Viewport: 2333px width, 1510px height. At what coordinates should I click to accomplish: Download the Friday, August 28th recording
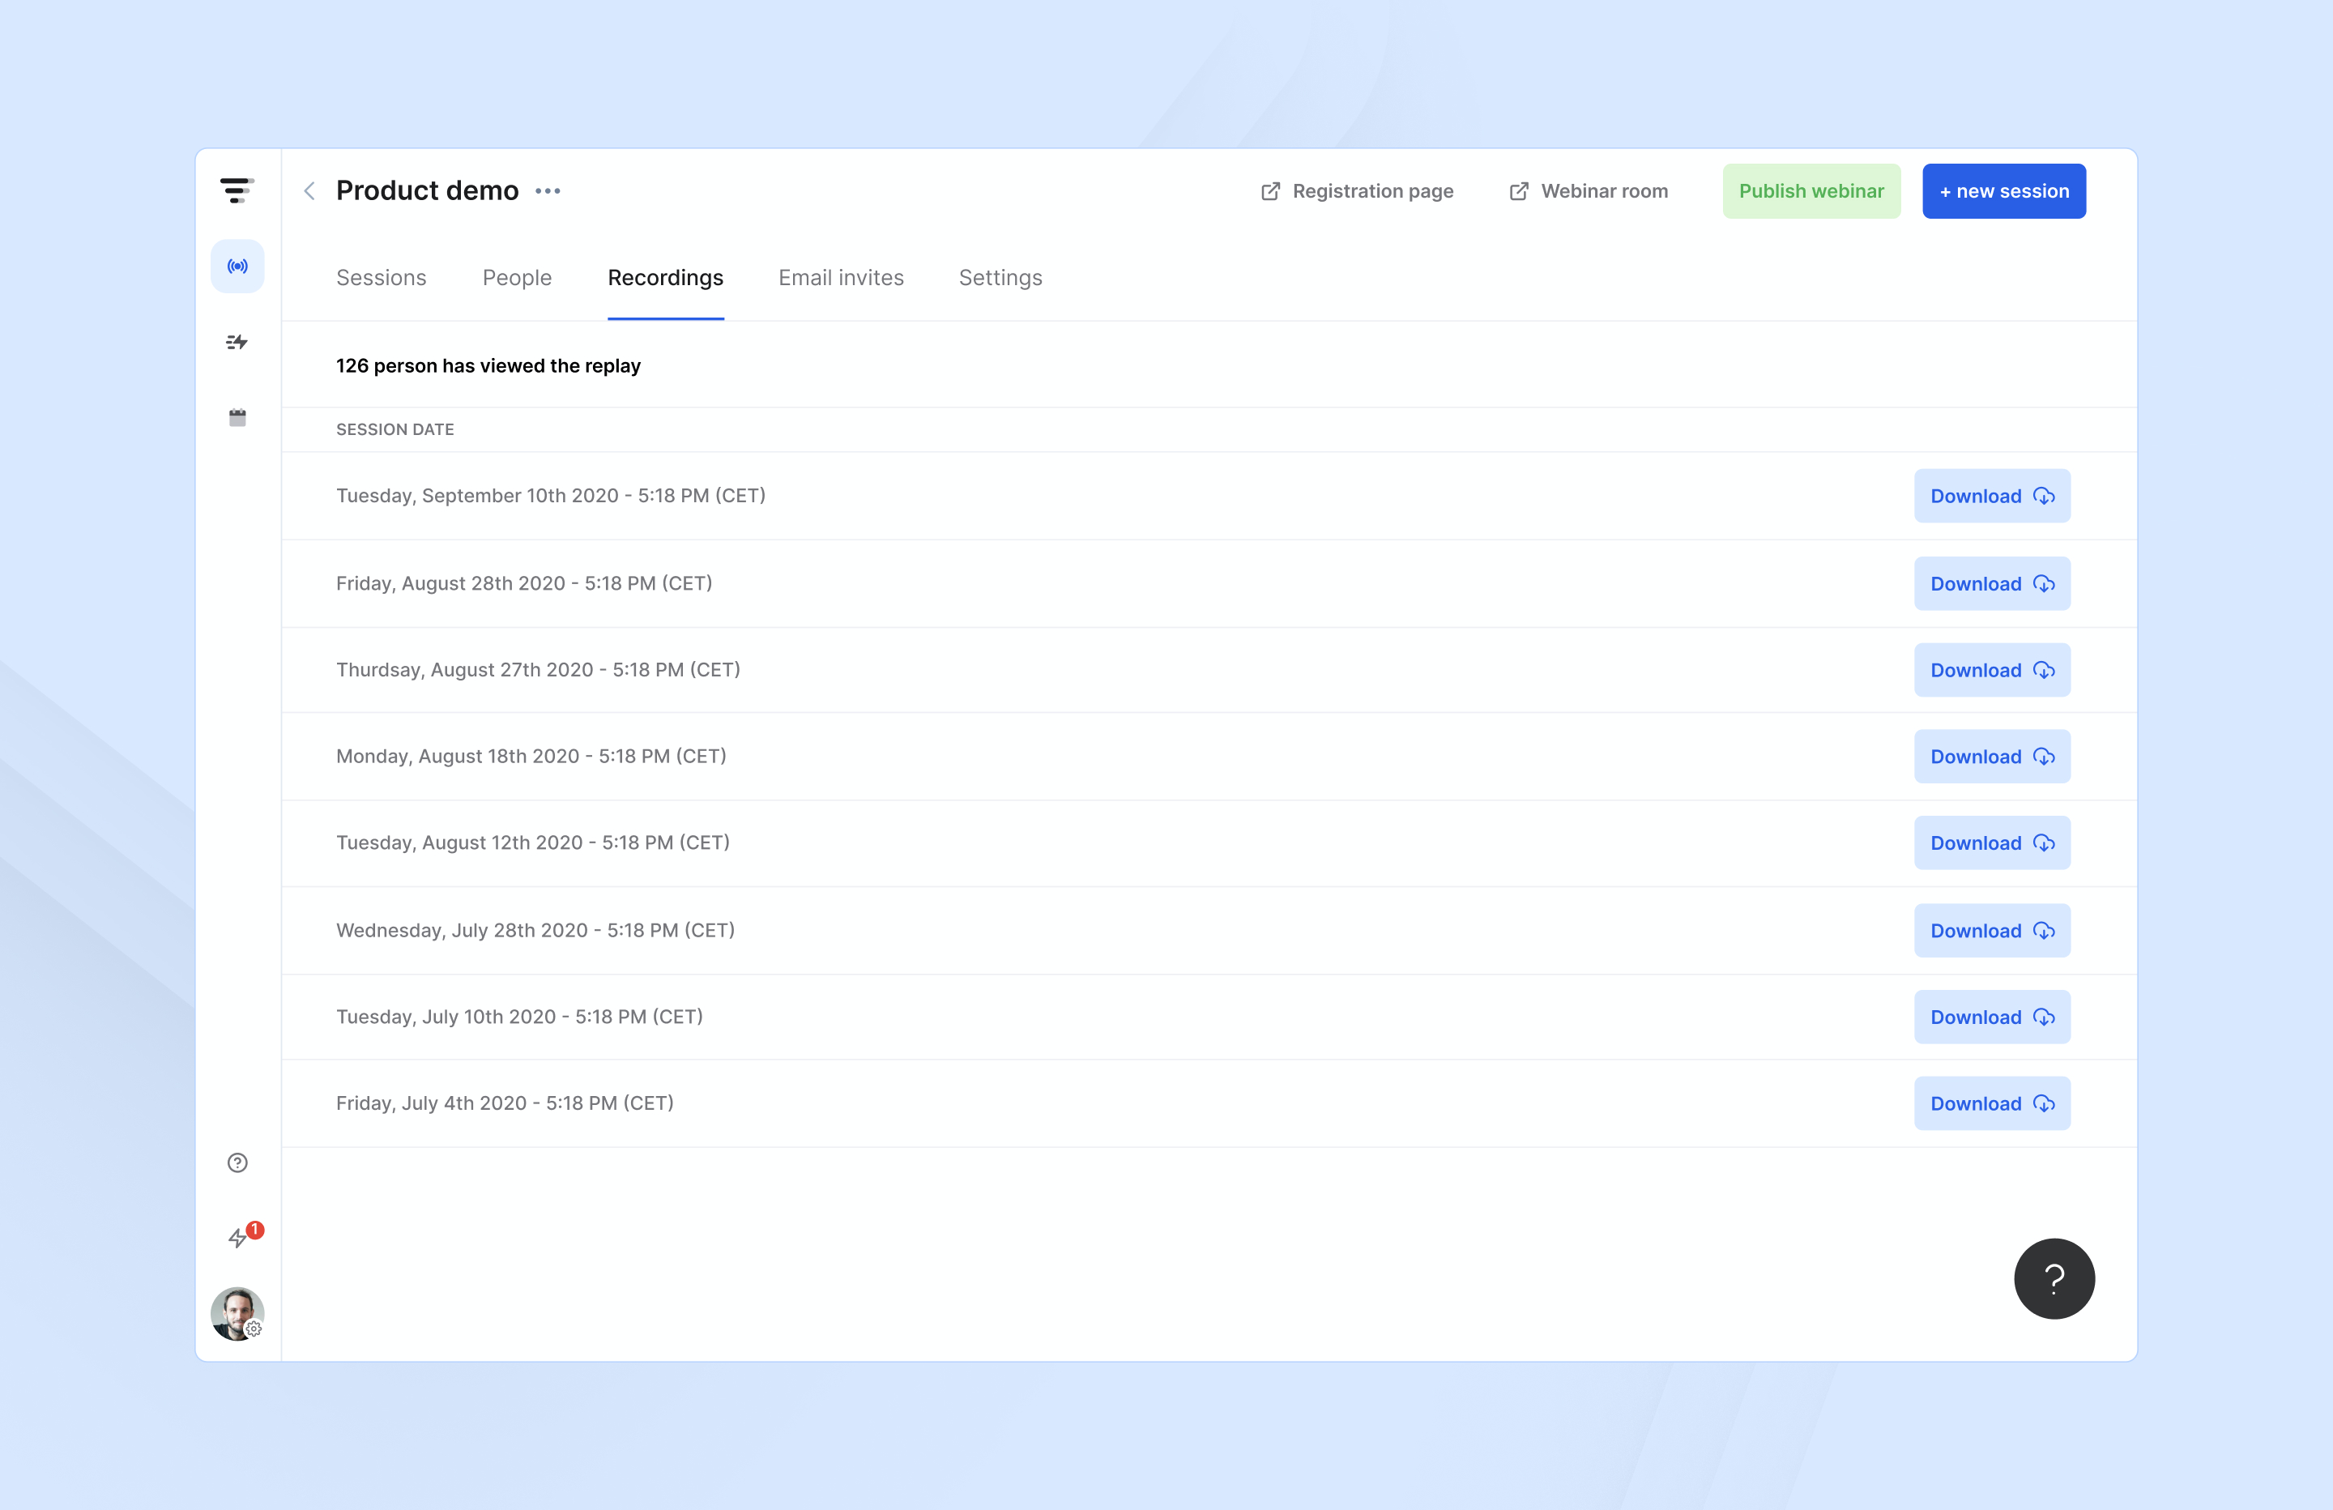[x=1992, y=583]
